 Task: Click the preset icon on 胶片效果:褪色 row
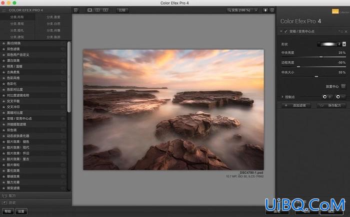(x=62, y=142)
